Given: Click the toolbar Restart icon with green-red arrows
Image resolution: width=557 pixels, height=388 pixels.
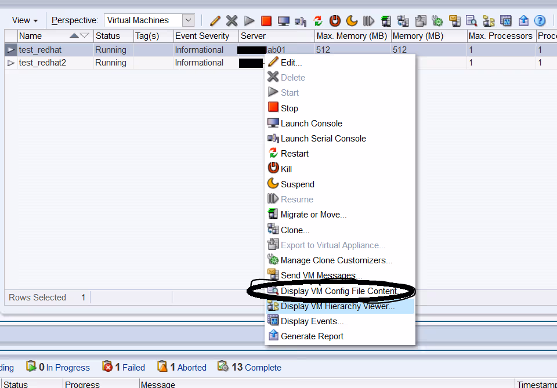Looking at the screenshot, I should [317, 21].
